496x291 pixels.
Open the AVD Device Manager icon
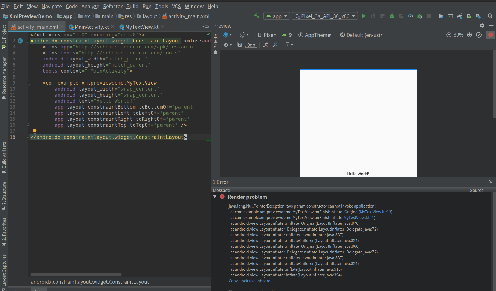click(x=469, y=16)
